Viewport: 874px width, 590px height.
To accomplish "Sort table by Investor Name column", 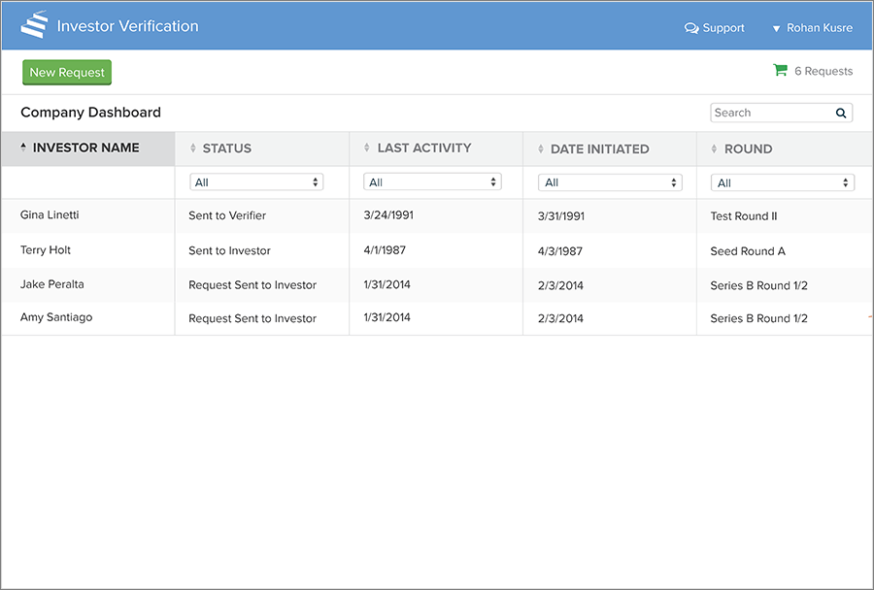I will 85,148.
